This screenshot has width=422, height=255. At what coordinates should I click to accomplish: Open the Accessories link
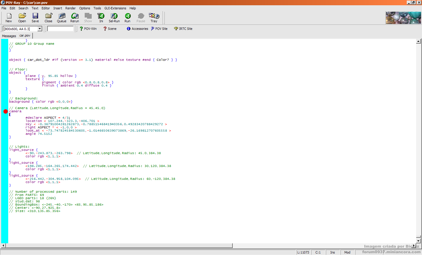click(137, 29)
